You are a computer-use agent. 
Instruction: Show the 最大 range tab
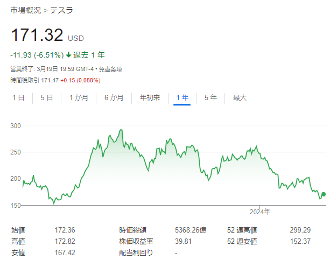point(240,97)
